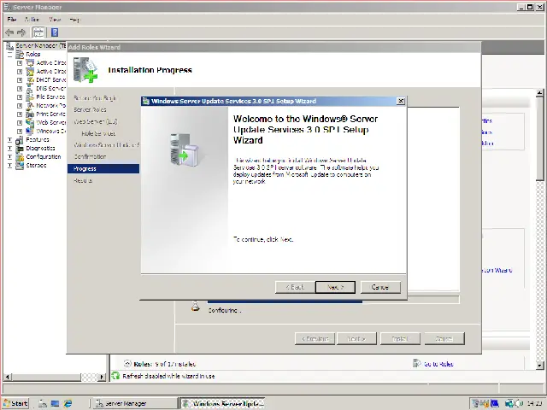Click the Configuration node icon

(x=20, y=157)
